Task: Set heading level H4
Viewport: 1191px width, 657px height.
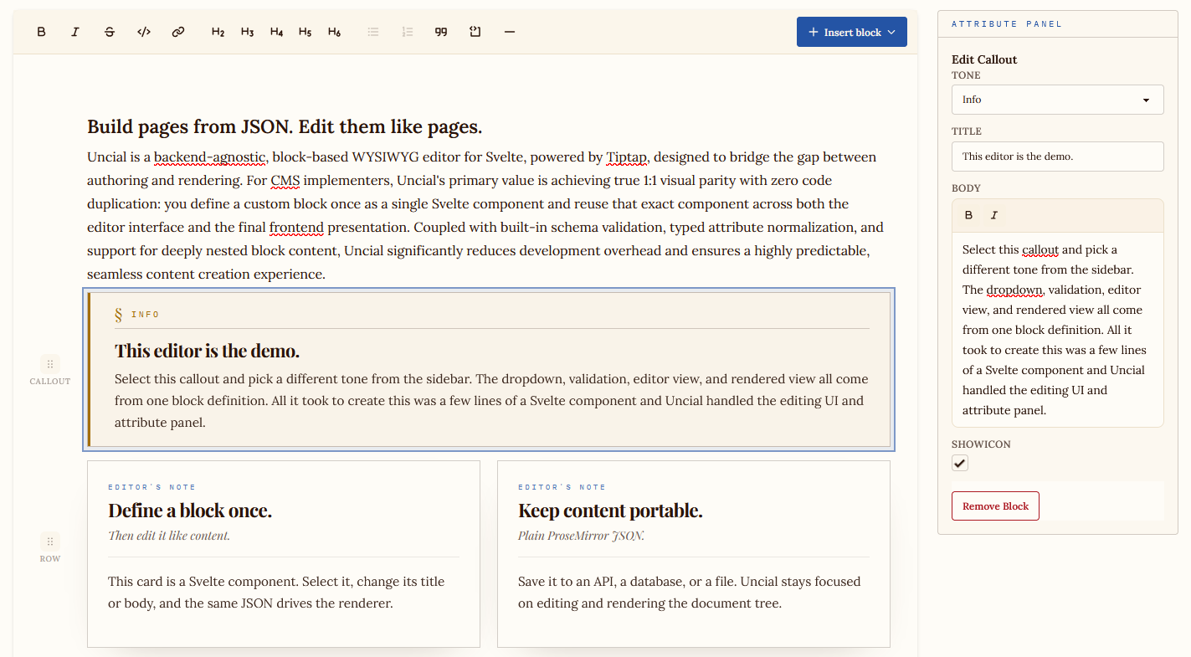Action: point(276,32)
